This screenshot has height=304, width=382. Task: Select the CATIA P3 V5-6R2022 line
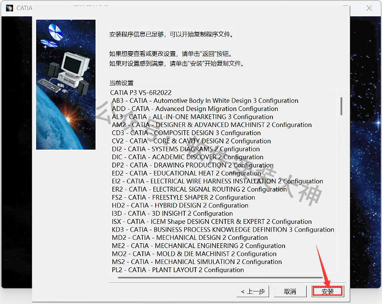141,93
